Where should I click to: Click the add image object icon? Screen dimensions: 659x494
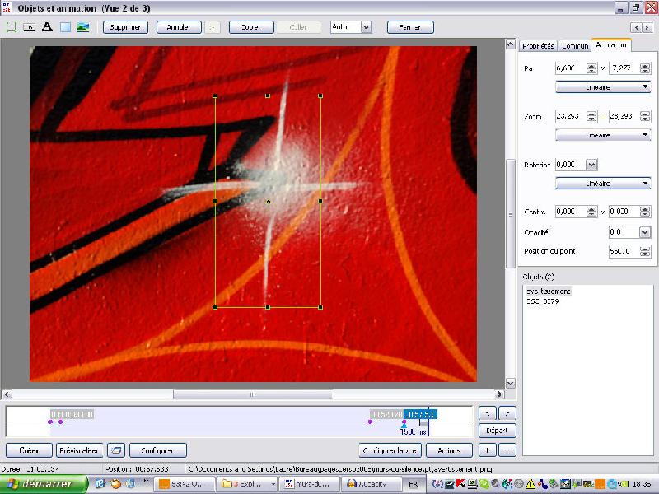click(83, 27)
